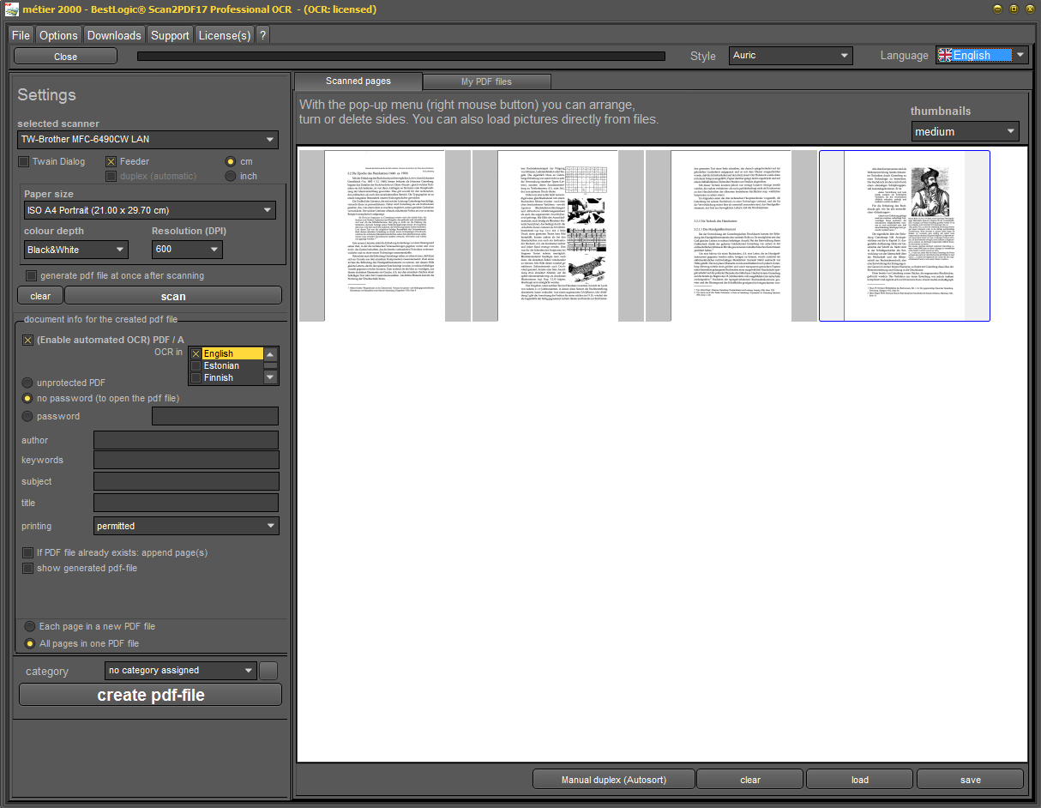Toggle the Feeder checkbox
Viewport: 1041px width, 808px height.
(x=111, y=161)
